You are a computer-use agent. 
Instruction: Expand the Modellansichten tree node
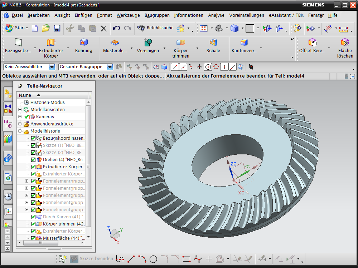20,110
